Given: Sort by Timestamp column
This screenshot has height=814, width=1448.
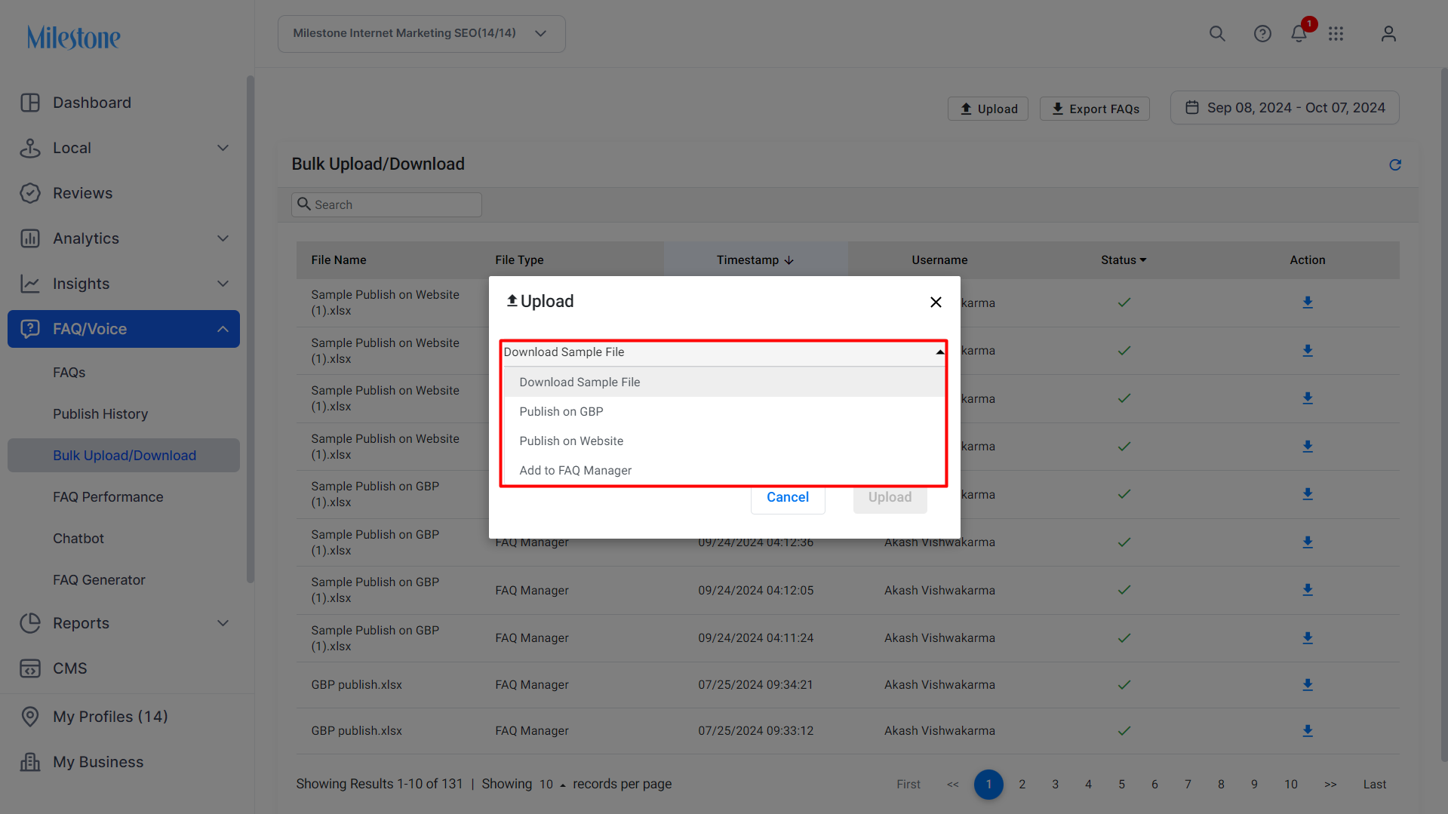Looking at the screenshot, I should [x=755, y=260].
